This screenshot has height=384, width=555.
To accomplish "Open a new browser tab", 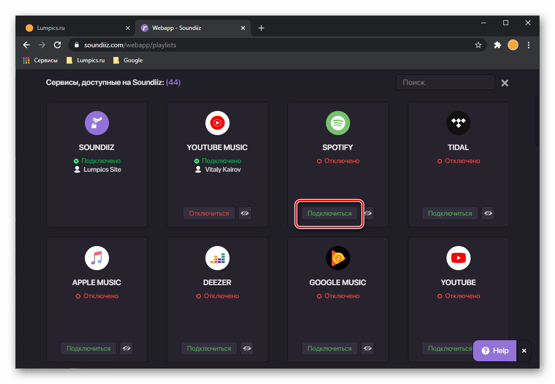I will pos(261,28).
